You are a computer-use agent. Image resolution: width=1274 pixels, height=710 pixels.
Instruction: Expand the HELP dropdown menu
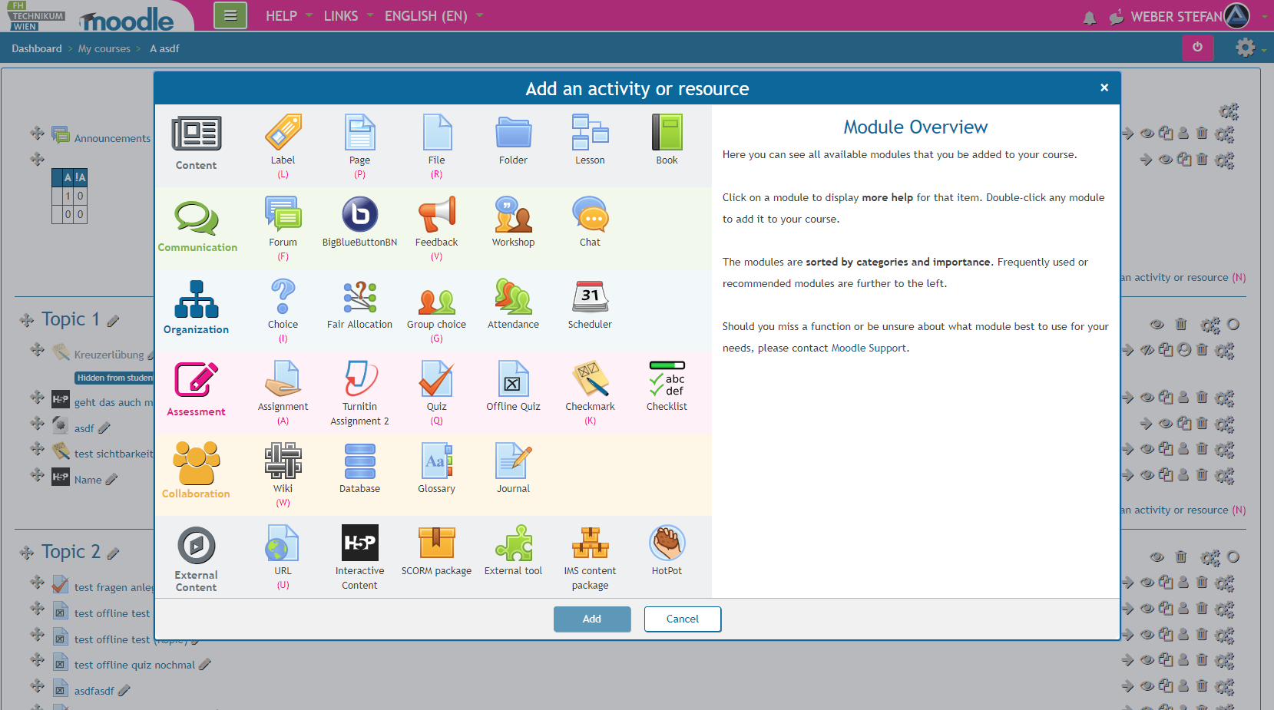pyautogui.click(x=289, y=15)
